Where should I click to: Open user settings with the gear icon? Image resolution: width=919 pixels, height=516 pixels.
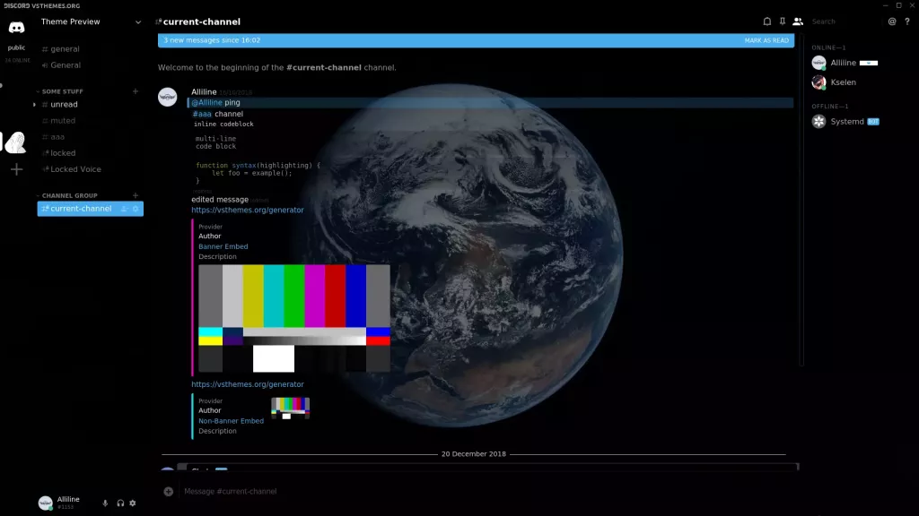[x=132, y=503]
